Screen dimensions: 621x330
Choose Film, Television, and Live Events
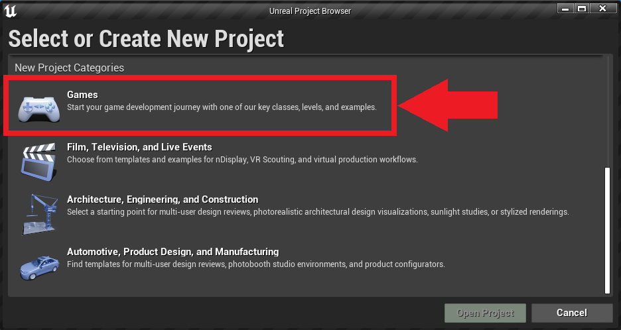pyautogui.click(x=139, y=147)
